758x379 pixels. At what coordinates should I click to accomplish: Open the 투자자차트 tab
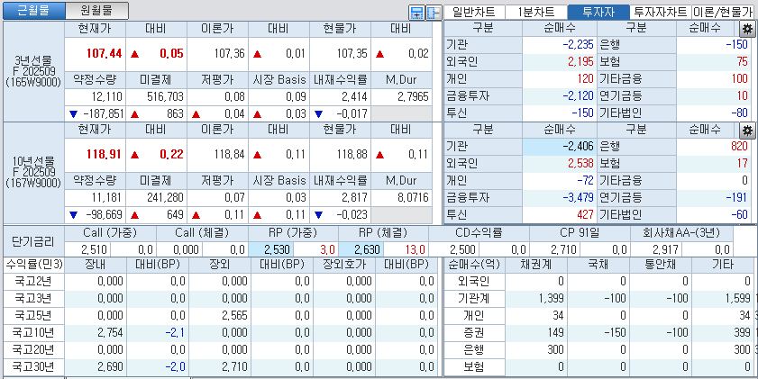coord(661,12)
